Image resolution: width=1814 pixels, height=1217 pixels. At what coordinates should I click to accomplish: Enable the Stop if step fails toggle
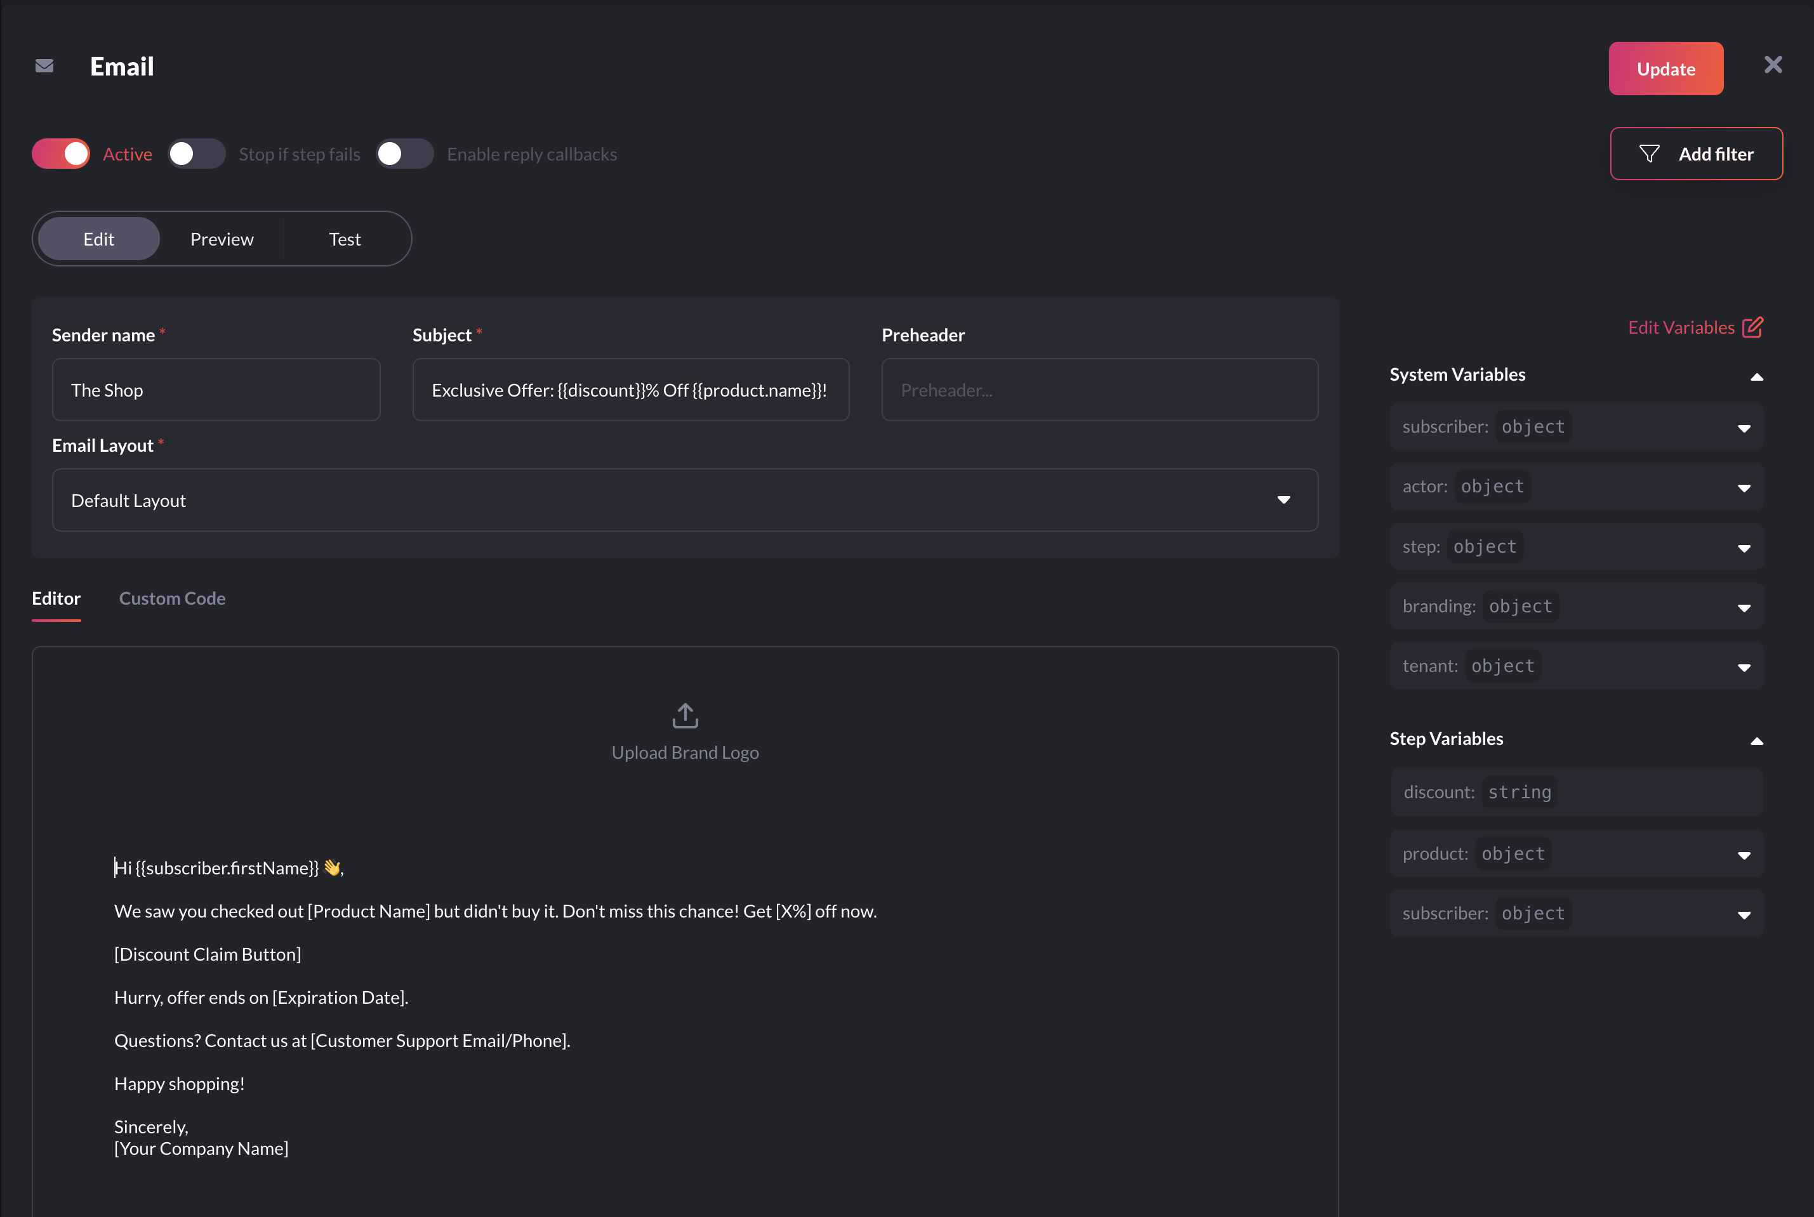click(x=196, y=154)
